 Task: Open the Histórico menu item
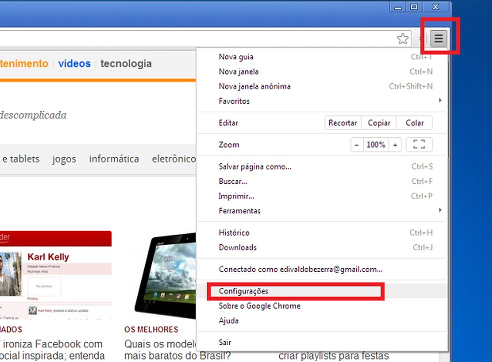[x=233, y=232]
